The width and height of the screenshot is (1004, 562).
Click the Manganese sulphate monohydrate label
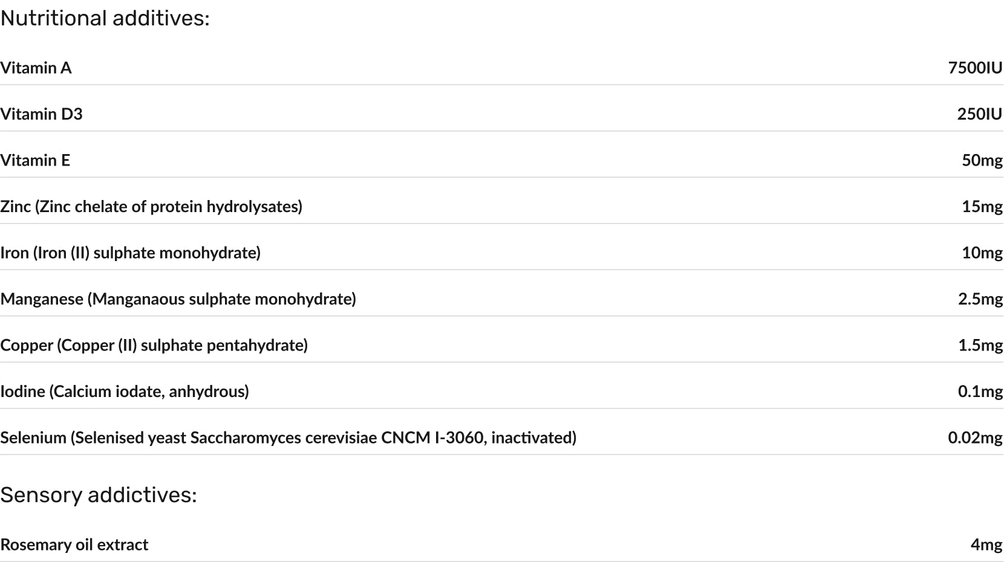click(178, 299)
